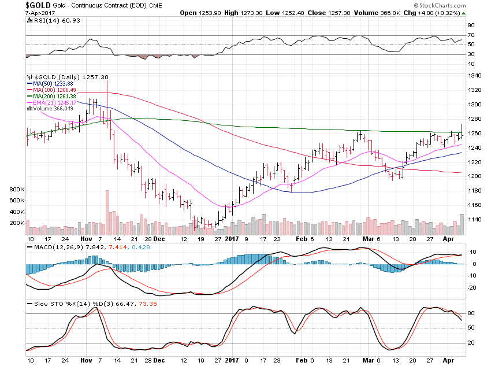Click the RSI(14) indicator icon
This screenshot has height=366, width=491.
(29, 21)
